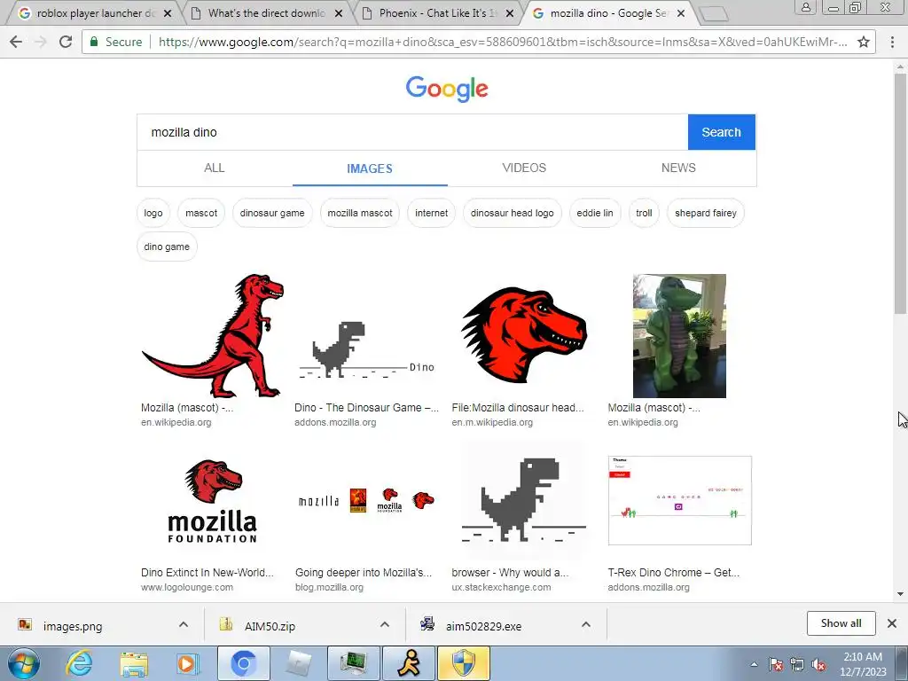
Task: Open Dino Extinct In New-World link
Action: [x=207, y=573]
